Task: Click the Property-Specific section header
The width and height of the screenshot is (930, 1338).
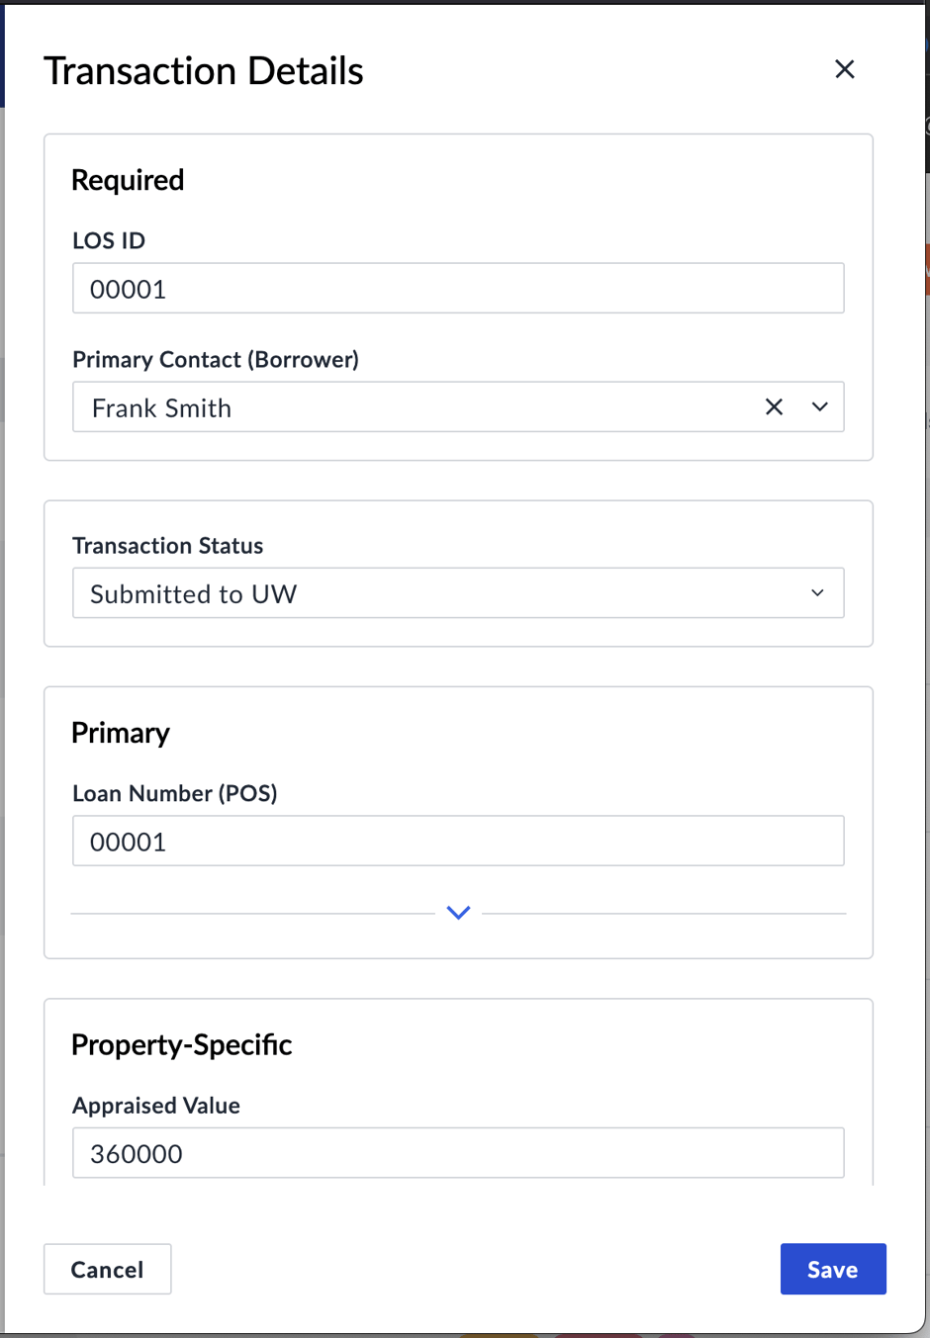Action: (x=181, y=1044)
